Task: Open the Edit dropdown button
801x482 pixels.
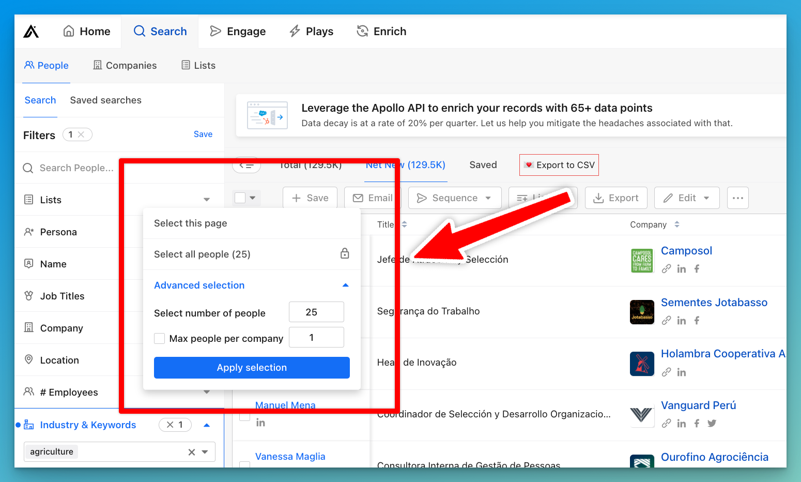Action: pos(687,198)
